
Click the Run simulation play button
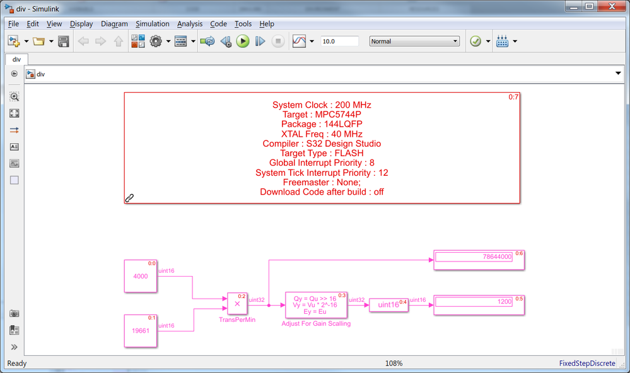coord(243,41)
